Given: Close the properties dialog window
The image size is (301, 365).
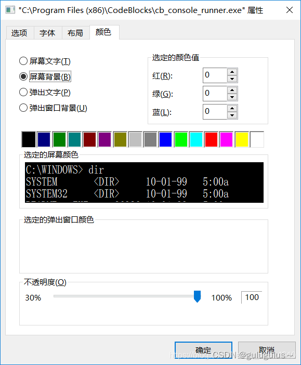Looking at the screenshot, I should click(290, 10).
